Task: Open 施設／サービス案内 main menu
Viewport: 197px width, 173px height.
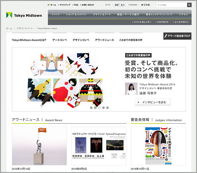Action: [128, 14]
